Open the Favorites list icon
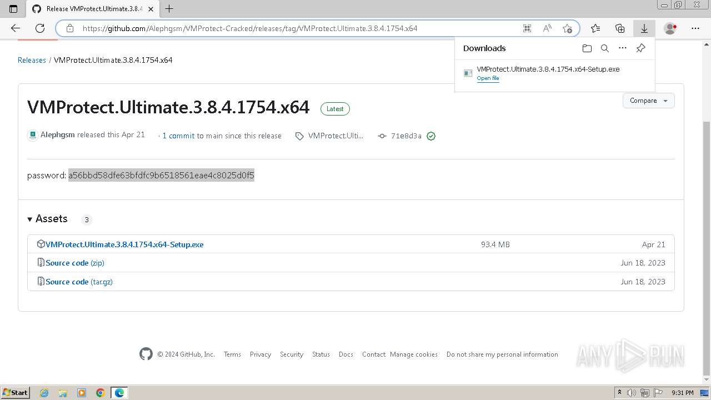The image size is (711, 400). tap(595, 28)
